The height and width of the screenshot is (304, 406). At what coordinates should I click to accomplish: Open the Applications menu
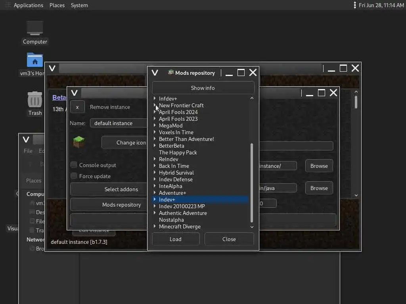point(29,5)
